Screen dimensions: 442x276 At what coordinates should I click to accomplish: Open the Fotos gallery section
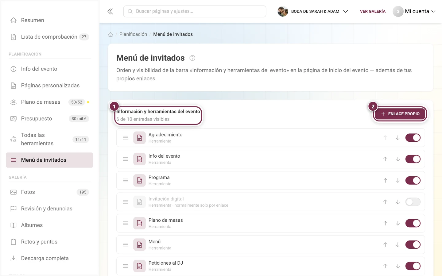pos(49,192)
